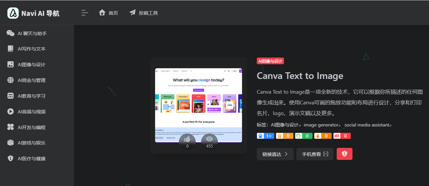Viewport: 429px width, 186px height.
Task: Click the red report shield button
Action: coord(344,154)
